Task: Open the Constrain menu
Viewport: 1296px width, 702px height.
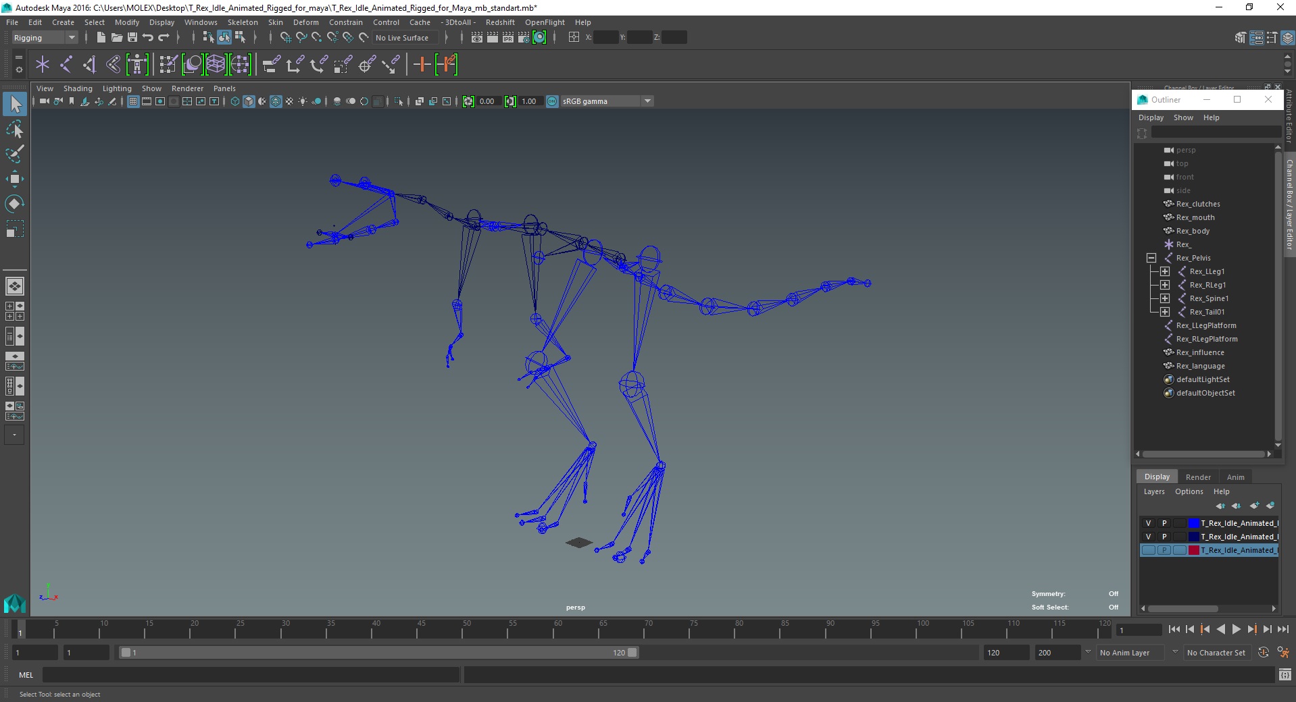Action: (345, 22)
